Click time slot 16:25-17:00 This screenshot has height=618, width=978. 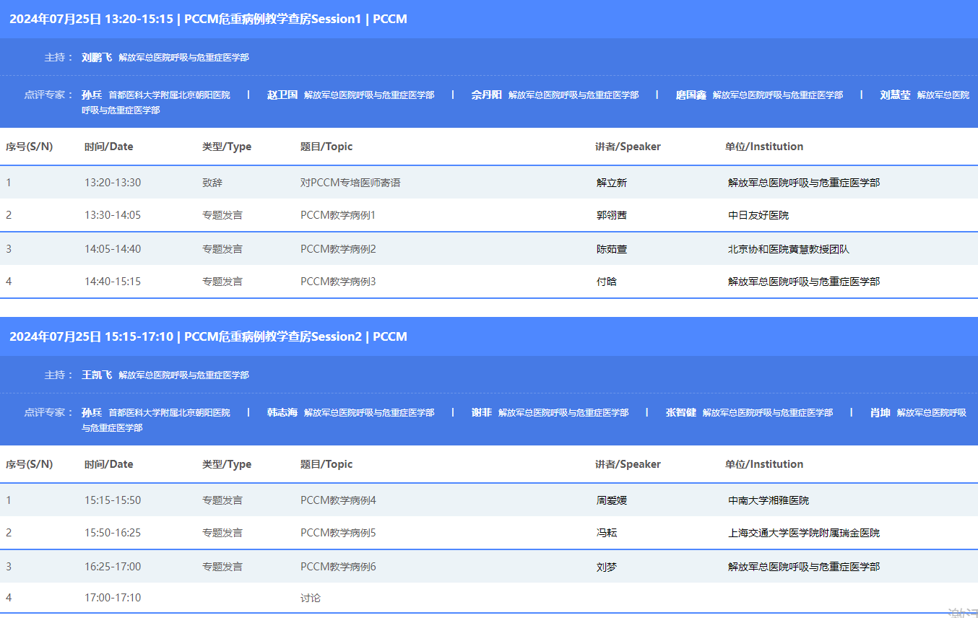[x=113, y=567]
